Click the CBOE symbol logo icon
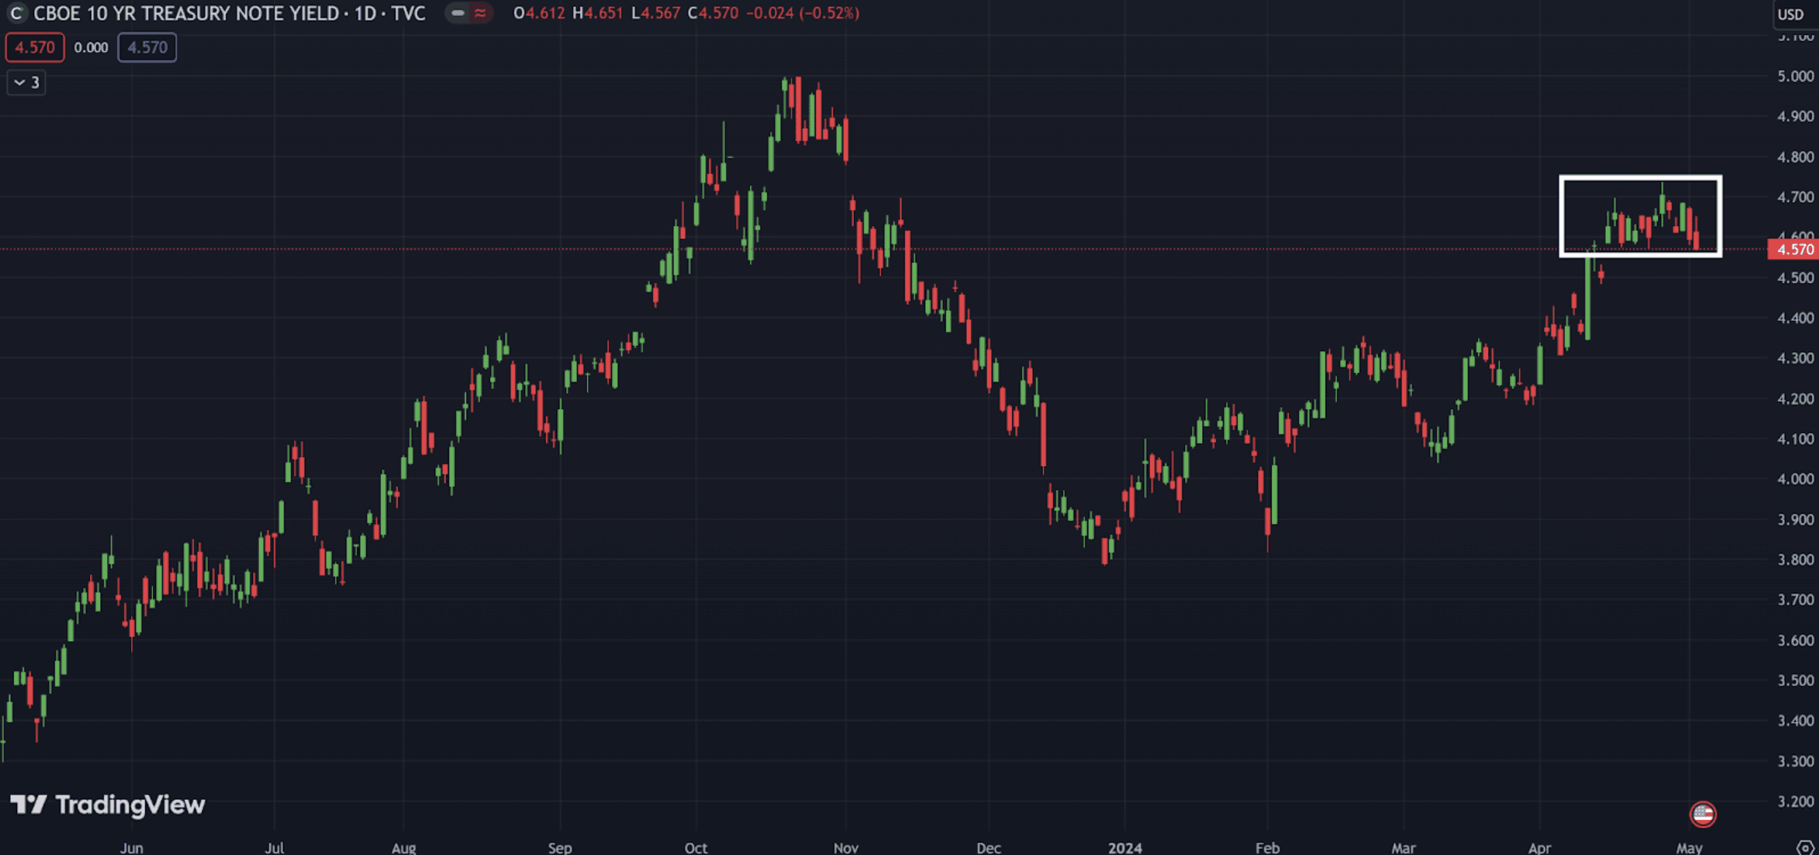Image resolution: width=1819 pixels, height=855 pixels. pyautogui.click(x=16, y=14)
